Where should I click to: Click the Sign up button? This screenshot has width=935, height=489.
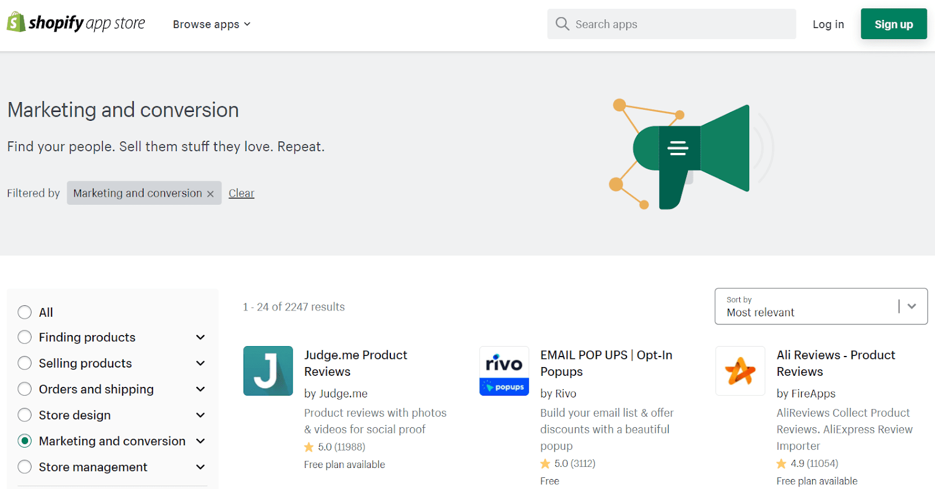tap(894, 24)
